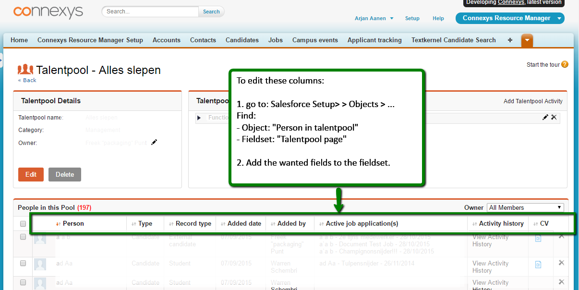Check the ad Aa Tulpensnijder row checkbox
579x290 pixels.
23,263
